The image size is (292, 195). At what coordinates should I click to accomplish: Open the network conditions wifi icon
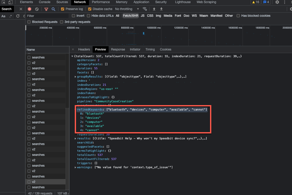click(x=145, y=9)
